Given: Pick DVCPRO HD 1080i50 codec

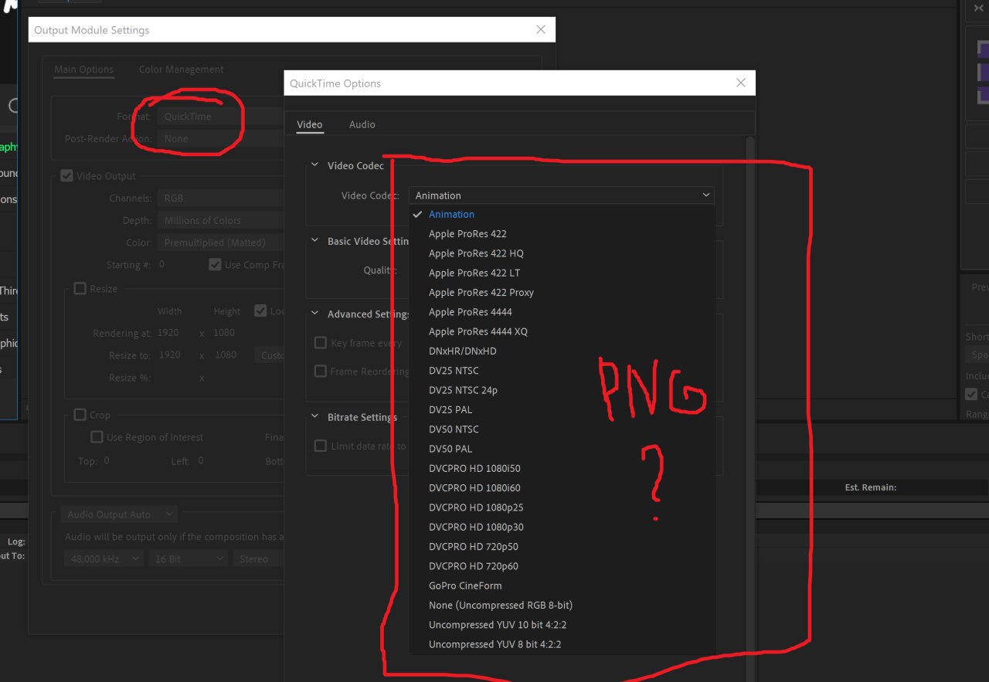Looking at the screenshot, I should click(562, 468).
